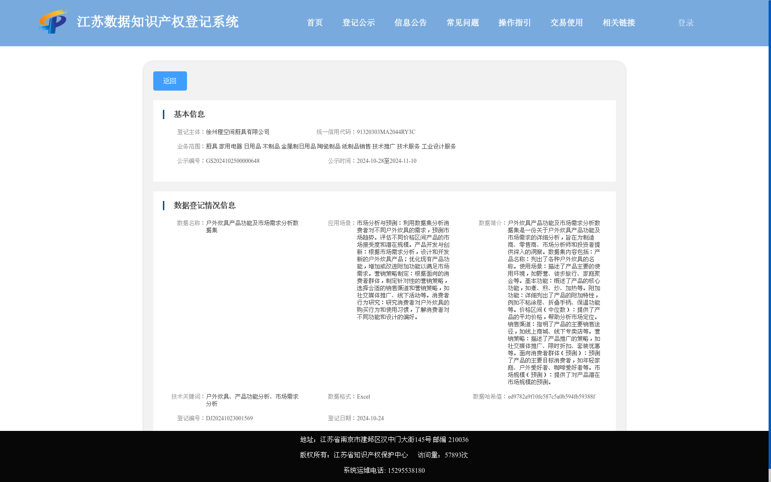This screenshot has width=771, height=482.
Task: Select registration number DJ20241023001569
Action: click(229, 418)
